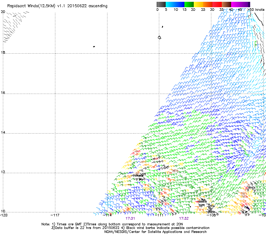Pick the magenta-purple 40-50 knots legend swatch
266x234 pixels.
point(240,4)
